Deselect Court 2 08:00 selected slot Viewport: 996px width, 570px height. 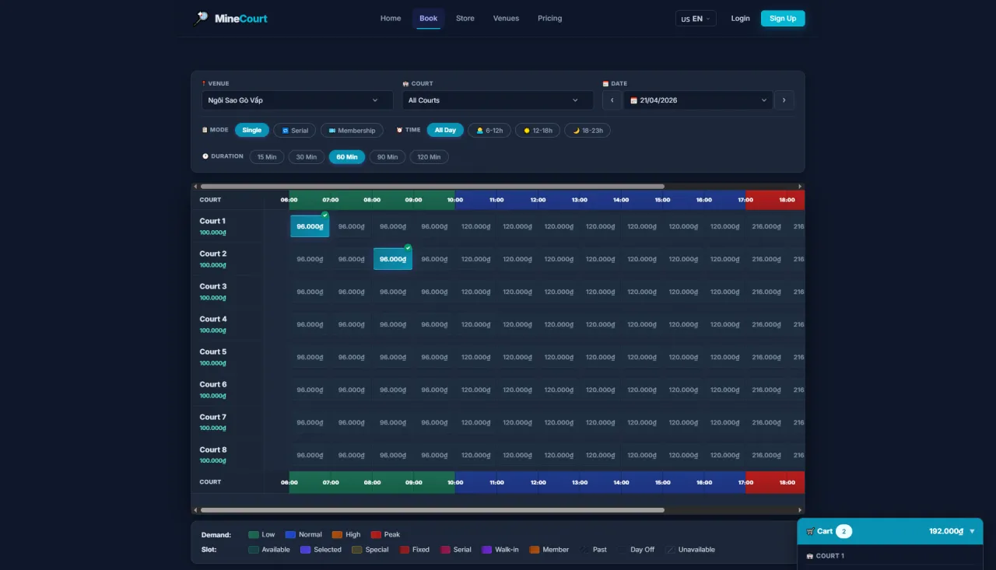(x=393, y=259)
